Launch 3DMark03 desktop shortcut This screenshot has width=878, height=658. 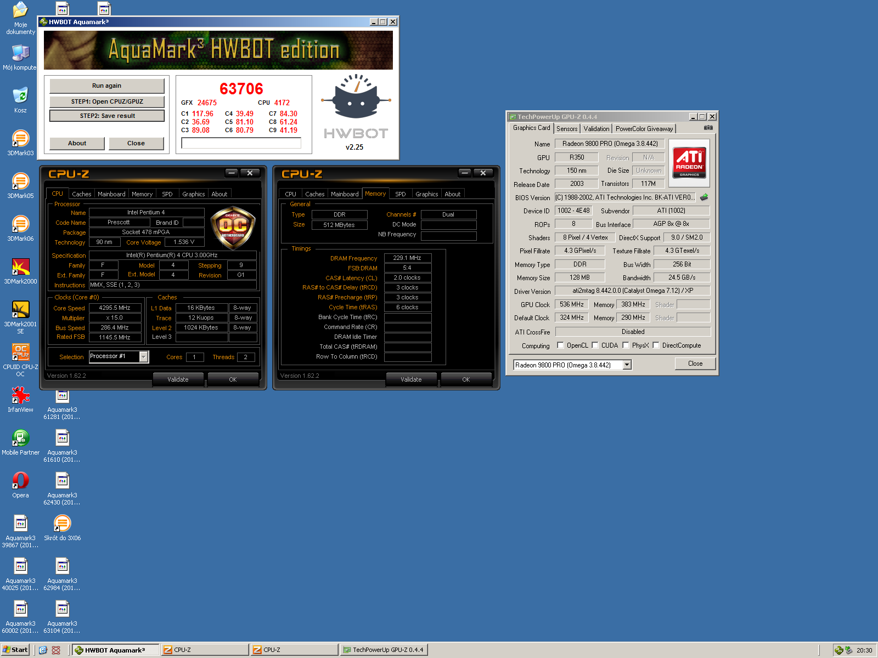pyautogui.click(x=20, y=143)
